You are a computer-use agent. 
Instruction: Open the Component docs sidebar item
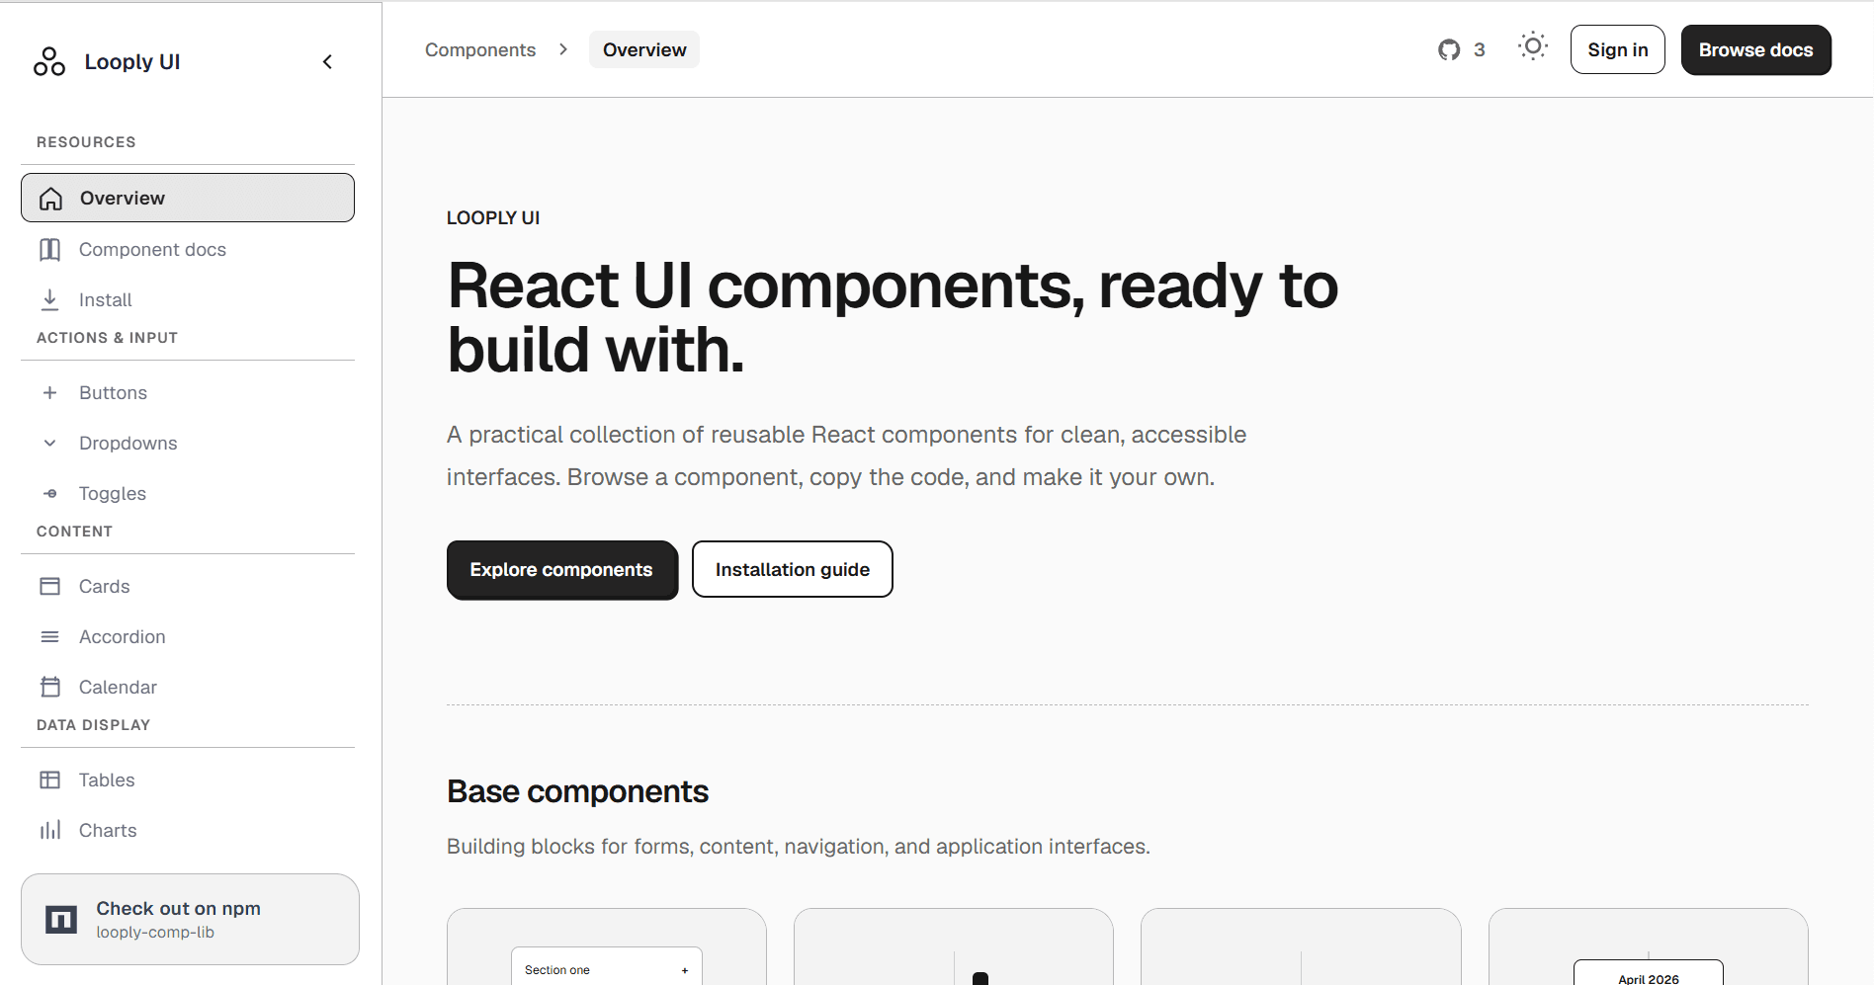pyautogui.click(x=188, y=250)
